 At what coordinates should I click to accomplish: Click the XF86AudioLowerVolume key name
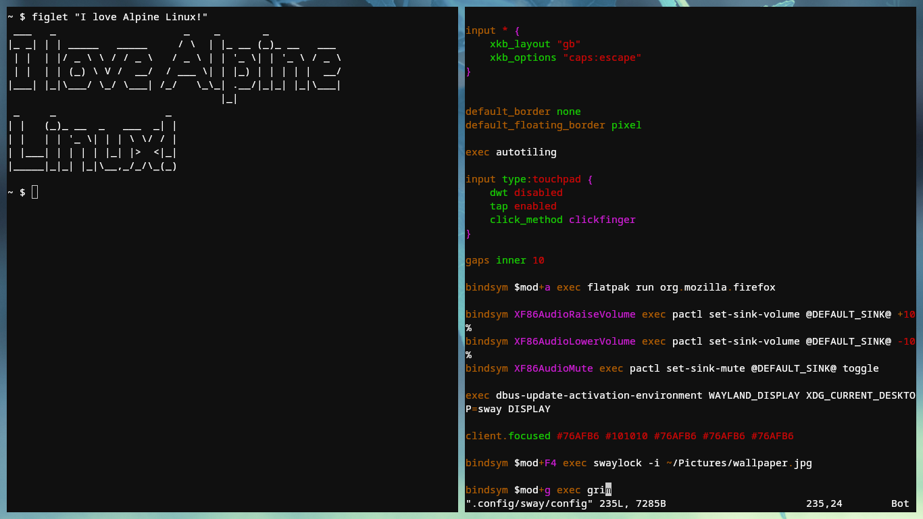(x=574, y=341)
